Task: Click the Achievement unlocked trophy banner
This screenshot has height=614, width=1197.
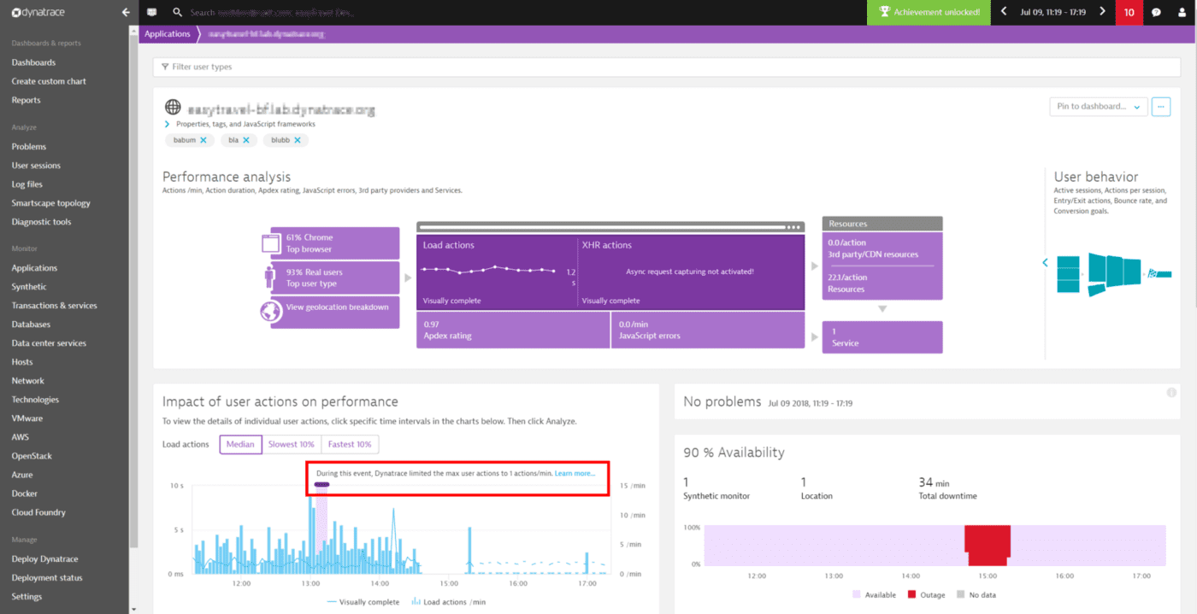Action: [929, 12]
